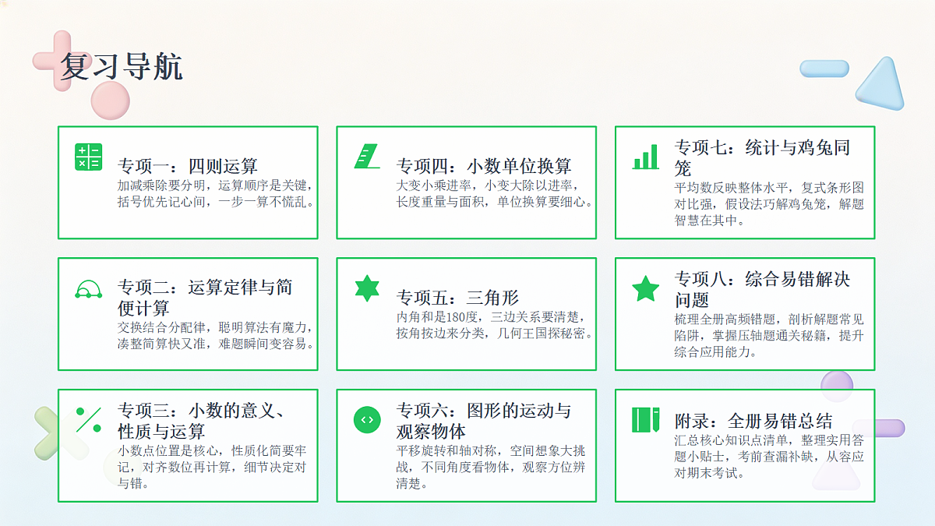Click the arch icon beside 专项二

click(x=88, y=288)
